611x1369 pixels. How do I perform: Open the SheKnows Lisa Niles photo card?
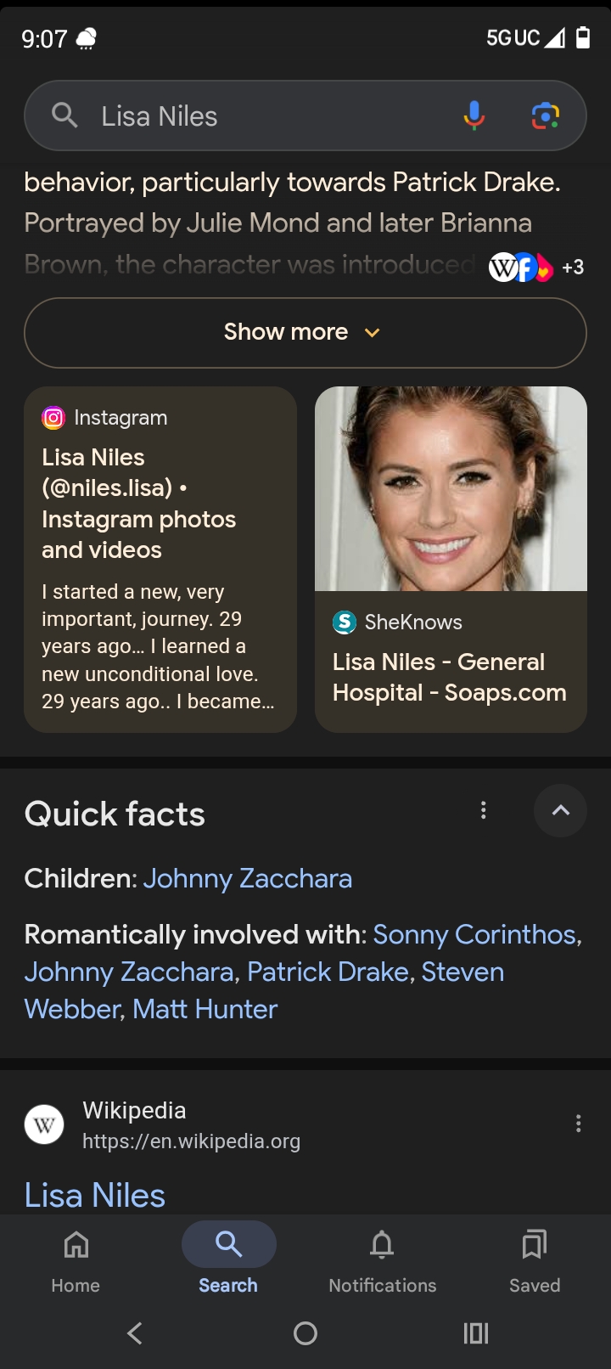click(451, 559)
